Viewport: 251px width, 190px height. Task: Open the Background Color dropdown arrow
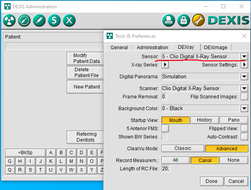[244, 109]
